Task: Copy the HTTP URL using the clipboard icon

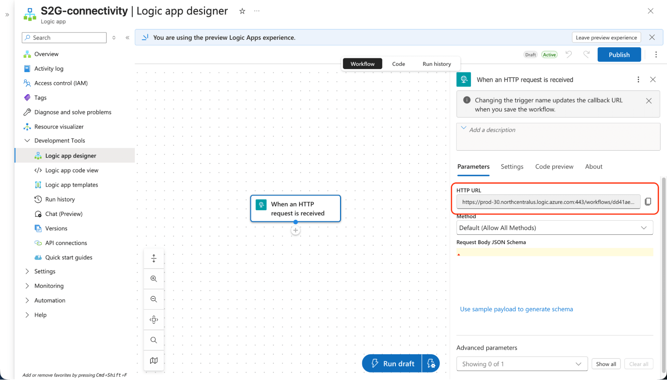Action: click(x=648, y=201)
